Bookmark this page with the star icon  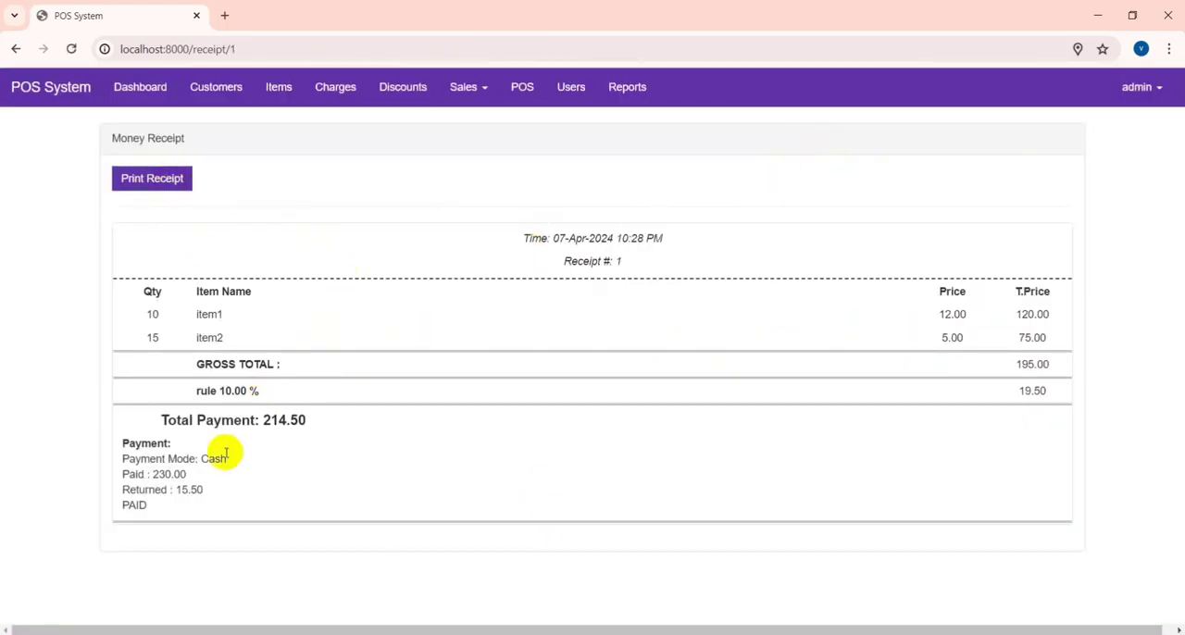tap(1103, 49)
